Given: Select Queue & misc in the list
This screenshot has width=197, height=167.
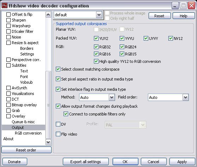Looking at the screenshot, I should tap(23, 122).
